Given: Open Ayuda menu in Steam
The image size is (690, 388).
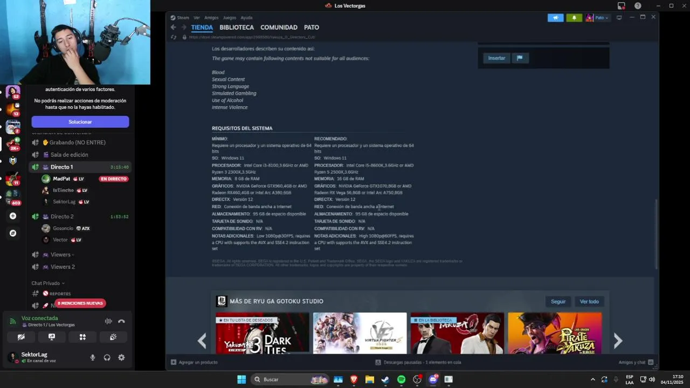Looking at the screenshot, I should pyautogui.click(x=246, y=18).
